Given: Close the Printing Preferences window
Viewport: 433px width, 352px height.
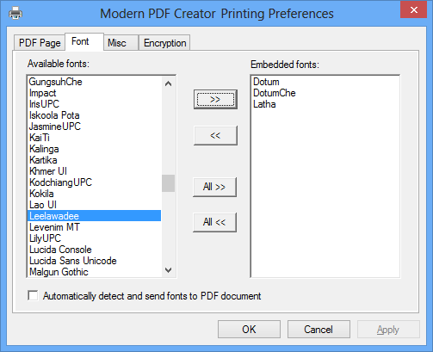Looking at the screenshot, I should coord(413,10).
